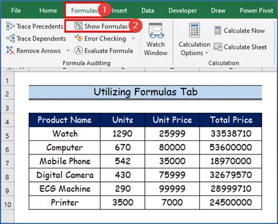
Task: Select the Computer product cell
Action: click(65, 147)
